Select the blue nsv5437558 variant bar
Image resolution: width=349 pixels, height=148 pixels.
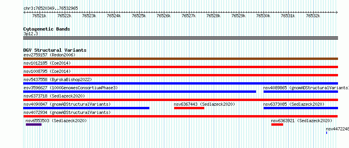[x=180, y=83]
